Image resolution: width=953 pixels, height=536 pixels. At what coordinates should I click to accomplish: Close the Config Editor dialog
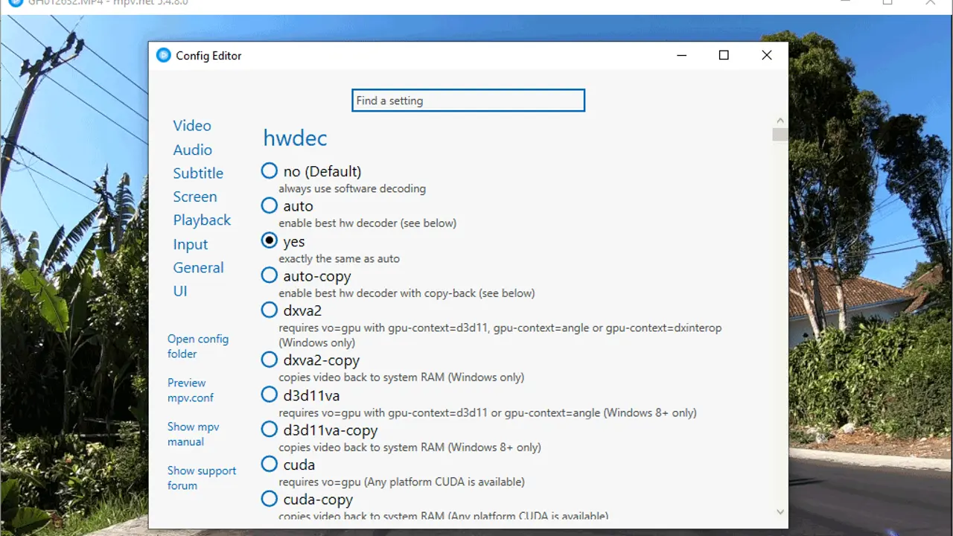[767, 55]
